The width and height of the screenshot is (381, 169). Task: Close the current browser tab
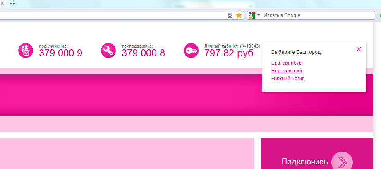(x=2, y=3)
